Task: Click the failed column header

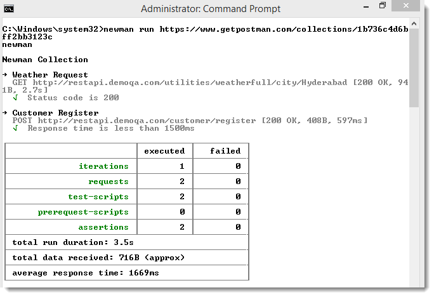Action: 225,151
